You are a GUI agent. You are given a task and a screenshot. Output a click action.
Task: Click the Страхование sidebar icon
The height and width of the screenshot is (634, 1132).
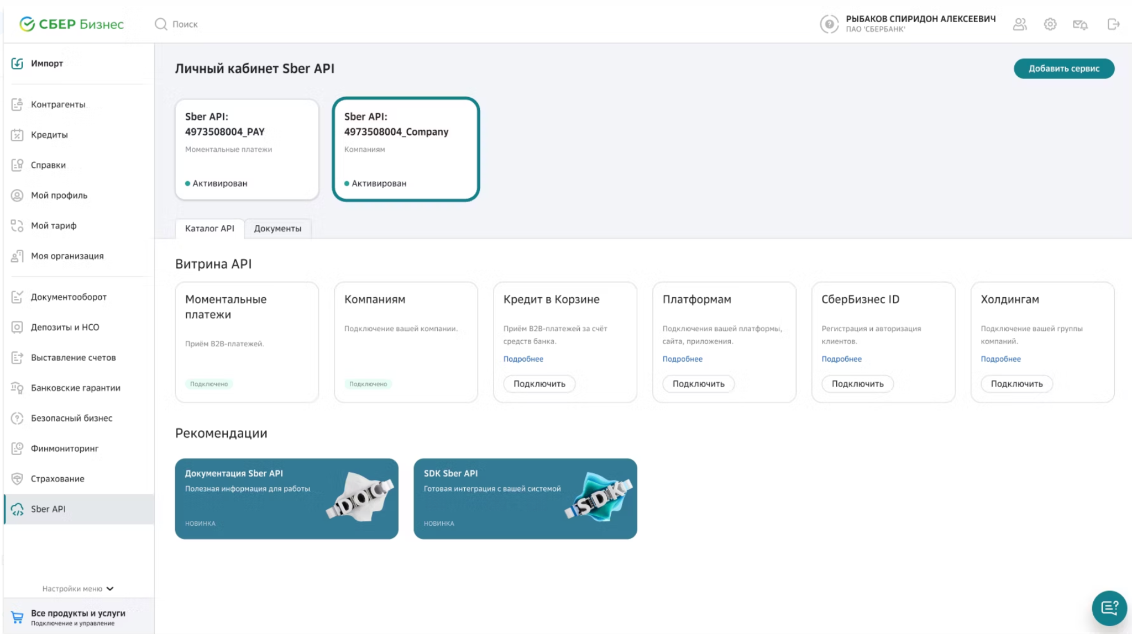tap(17, 479)
